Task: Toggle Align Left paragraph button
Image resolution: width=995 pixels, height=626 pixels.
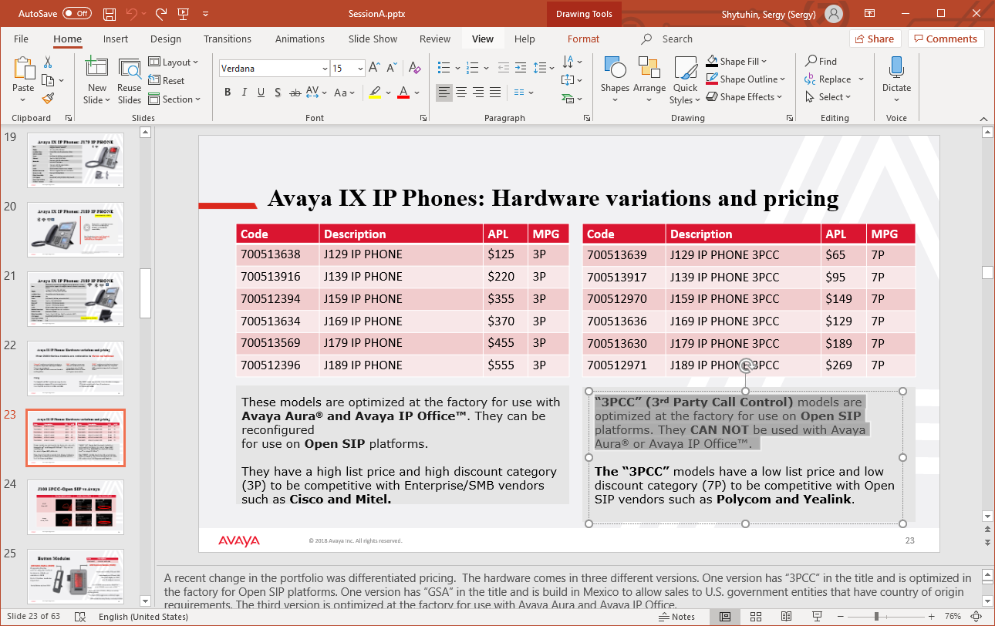Action: 444,93
